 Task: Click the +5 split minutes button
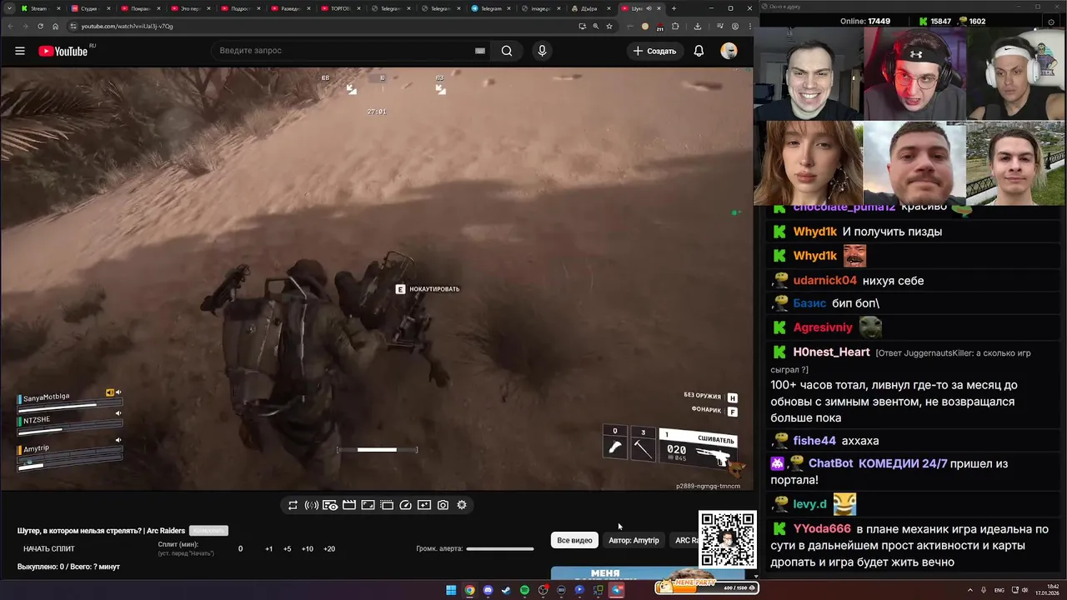pyautogui.click(x=287, y=549)
